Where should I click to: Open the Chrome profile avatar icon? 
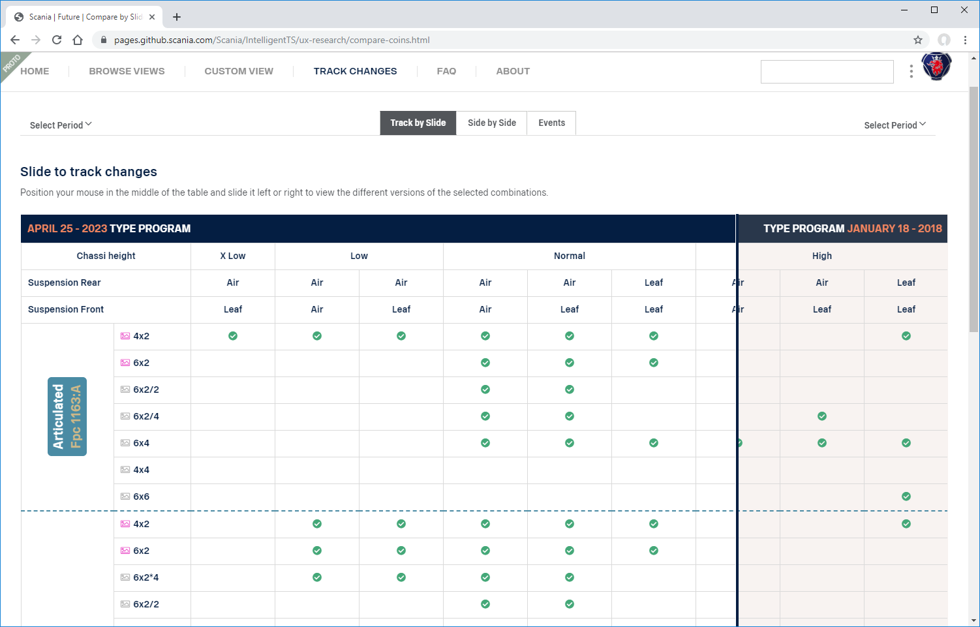(x=943, y=40)
